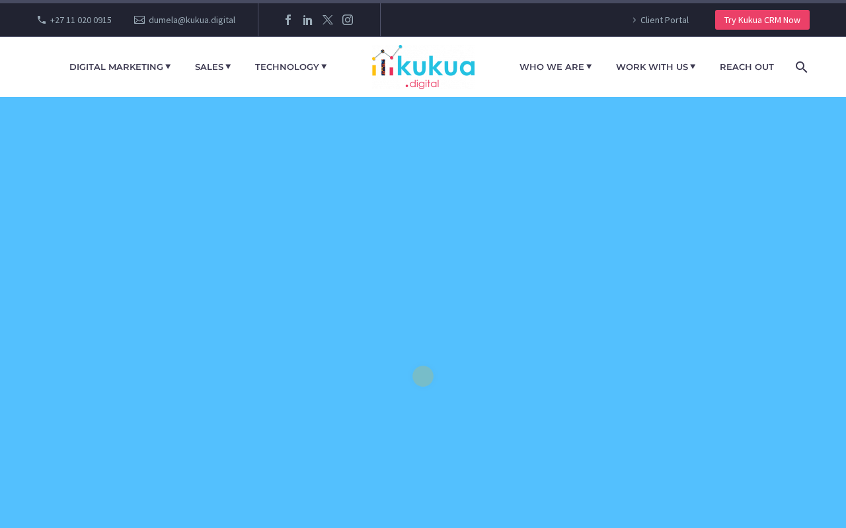This screenshot has height=528, width=846.
Task: Open the X (Twitter) social icon
Action: (x=328, y=20)
